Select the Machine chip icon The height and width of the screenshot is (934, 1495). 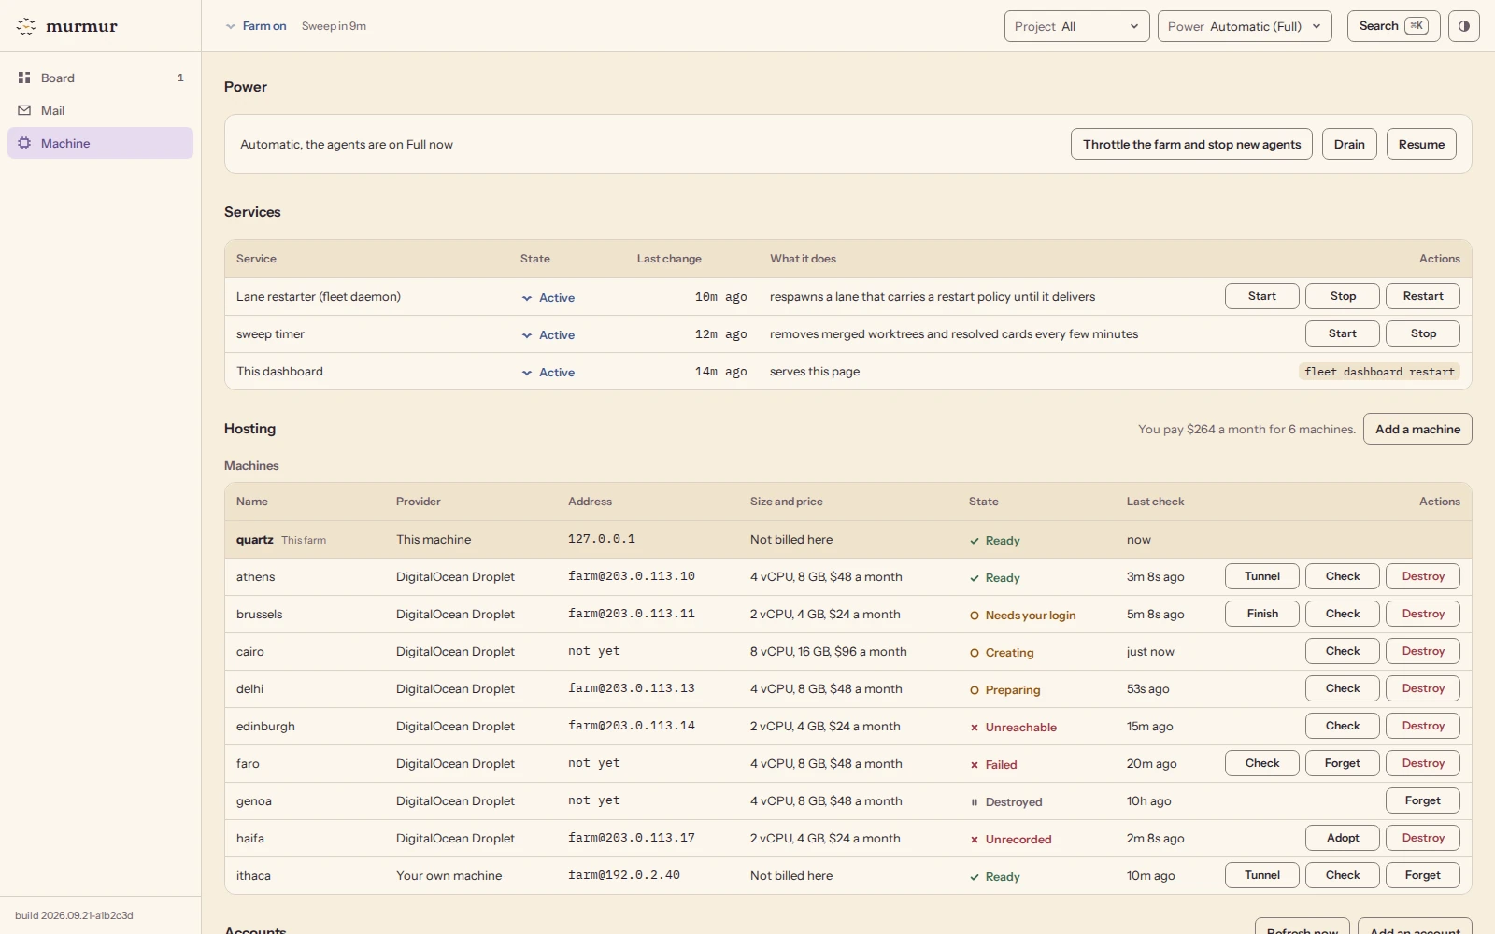24,143
